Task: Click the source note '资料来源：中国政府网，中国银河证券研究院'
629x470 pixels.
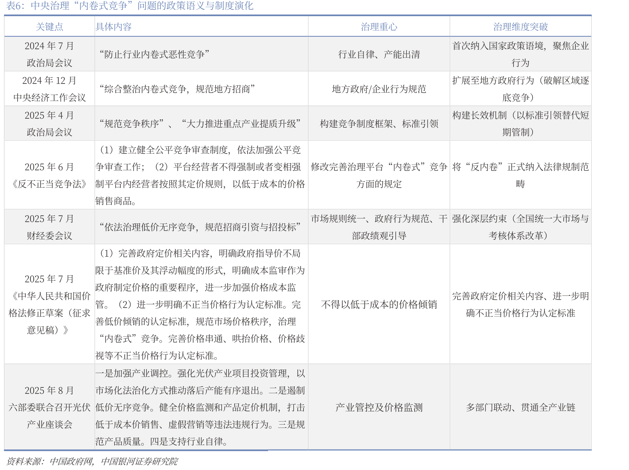Action: 92,462
